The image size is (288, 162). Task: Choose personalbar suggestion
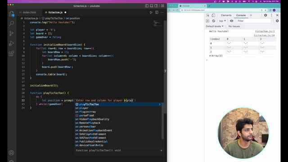(x=118, y=126)
